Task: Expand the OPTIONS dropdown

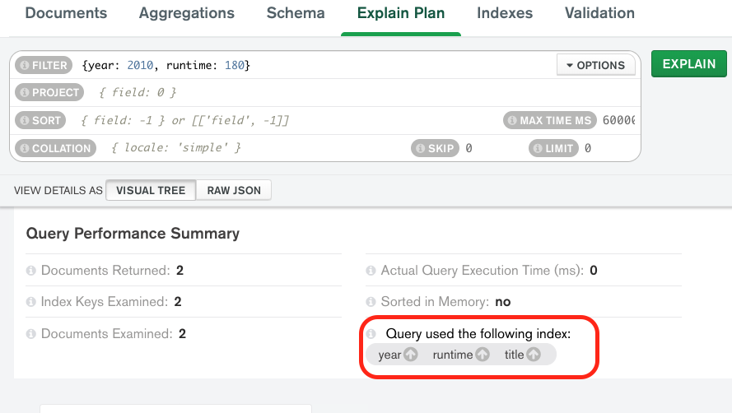Action: pyautogui.click(x=595, y=65)
